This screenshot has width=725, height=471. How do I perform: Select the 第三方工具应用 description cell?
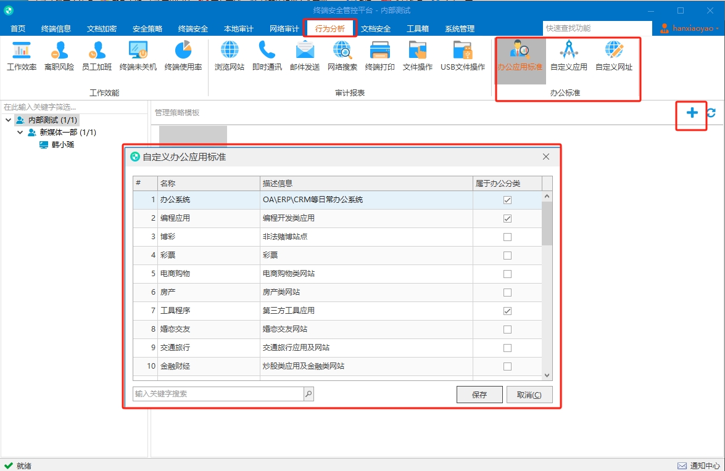pos(366,311)
